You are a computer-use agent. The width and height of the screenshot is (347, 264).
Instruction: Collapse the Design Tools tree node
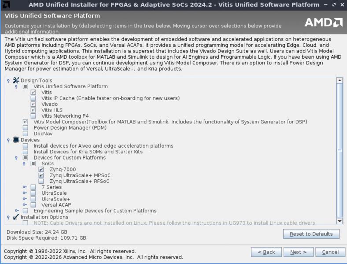click(8, 81)
